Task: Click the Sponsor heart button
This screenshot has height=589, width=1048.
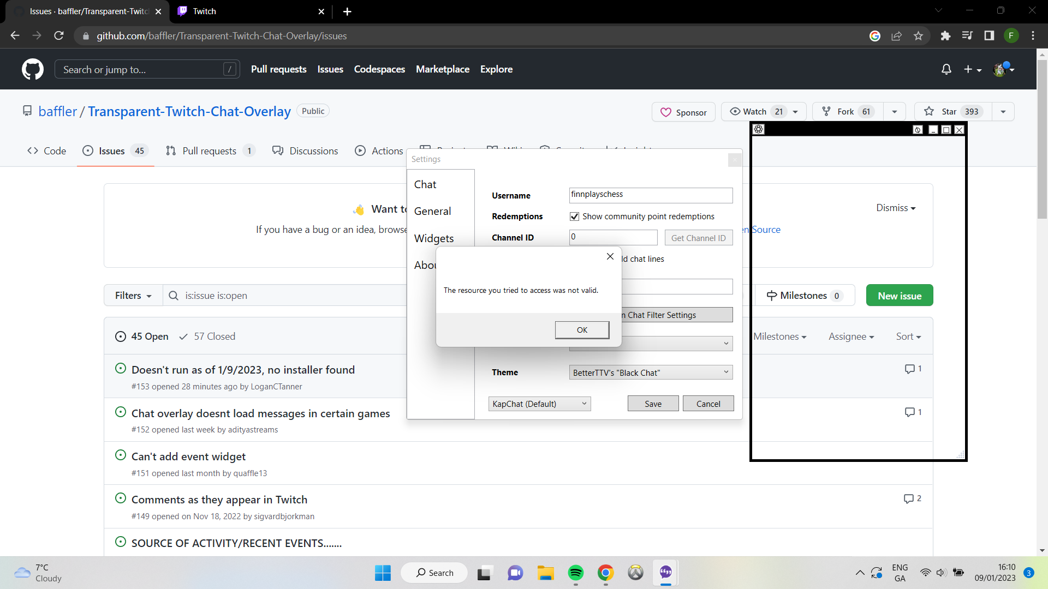Action: [x=683, y=112]
